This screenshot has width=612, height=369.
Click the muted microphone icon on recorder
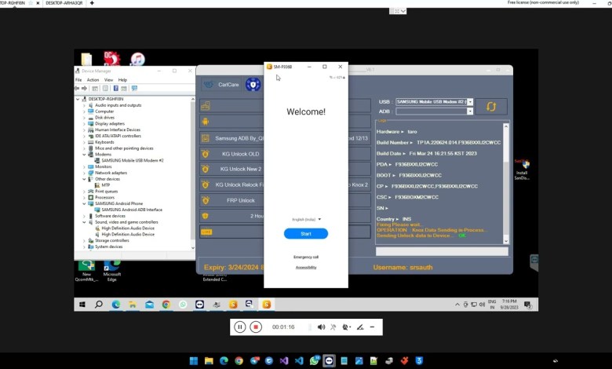tap(333, 327)
